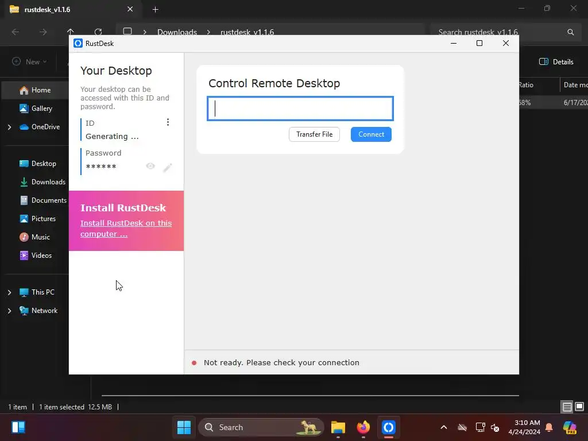Click the PC icon in Explorer address bar

(127, 32)
